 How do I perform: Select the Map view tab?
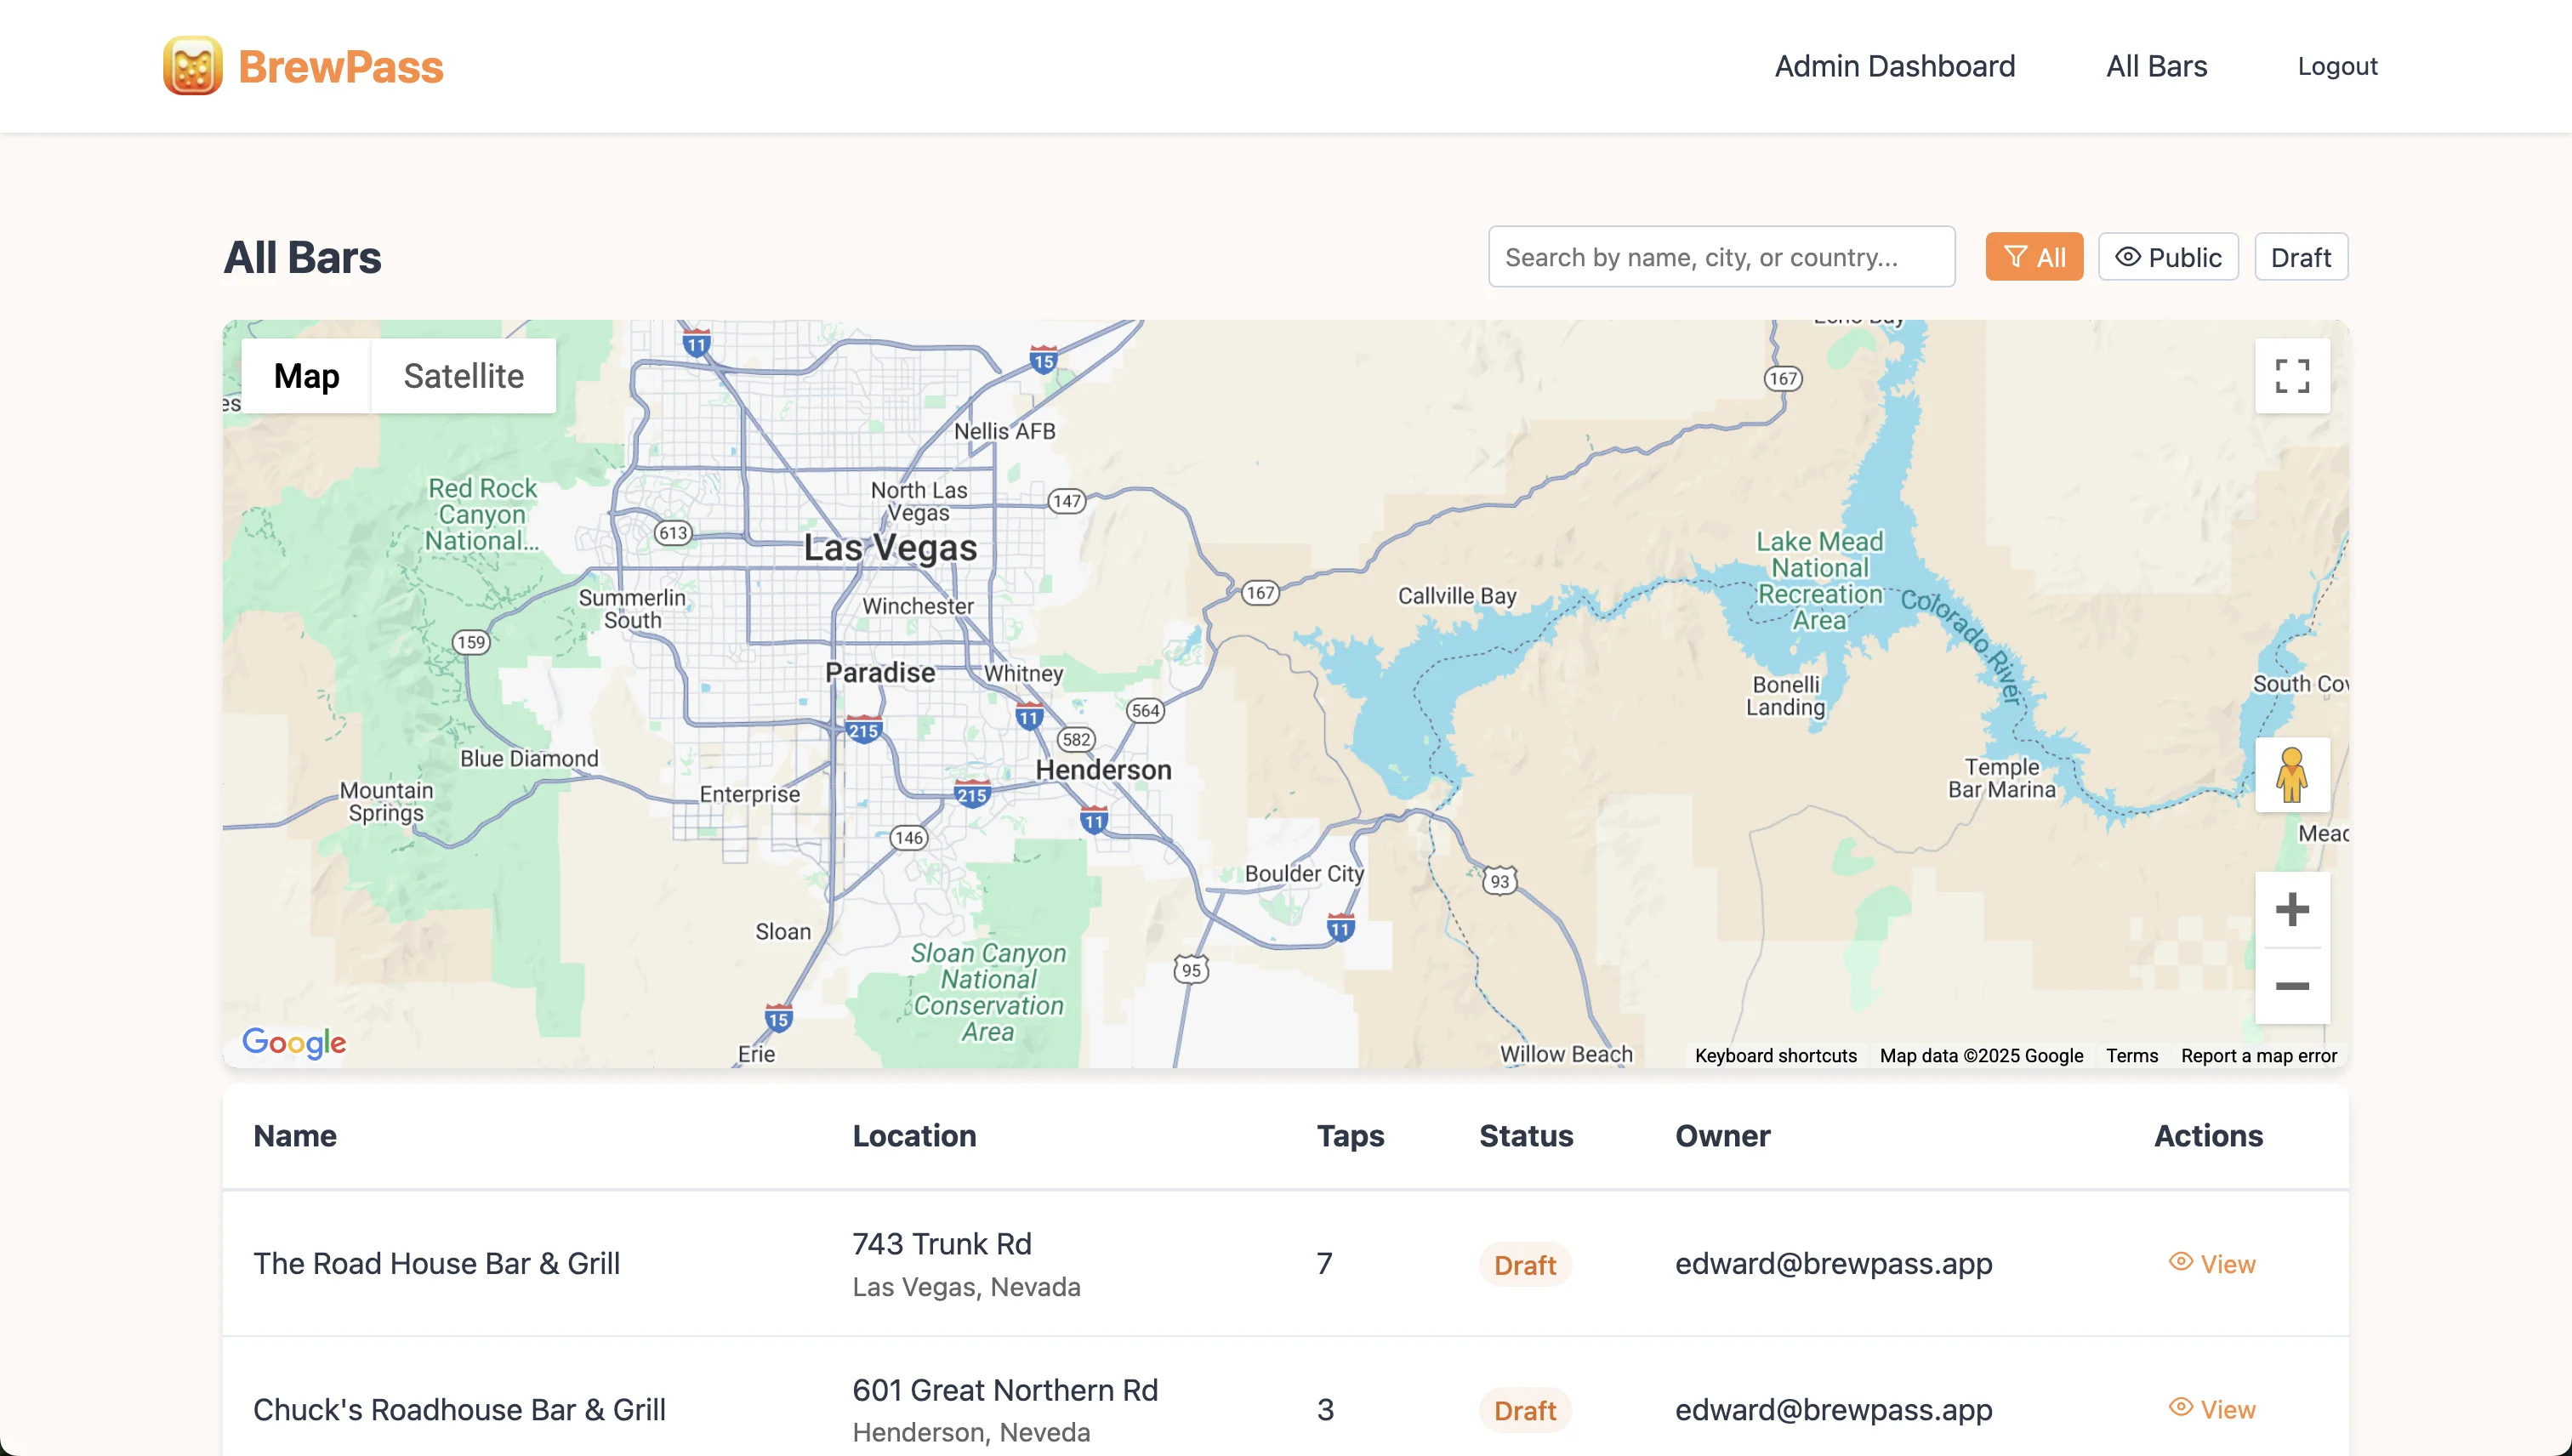click(306, 376)
